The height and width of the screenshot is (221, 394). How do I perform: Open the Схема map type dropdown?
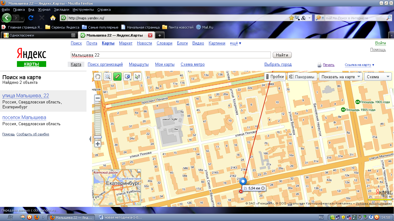pyautogui.click(x=378, y=77)
